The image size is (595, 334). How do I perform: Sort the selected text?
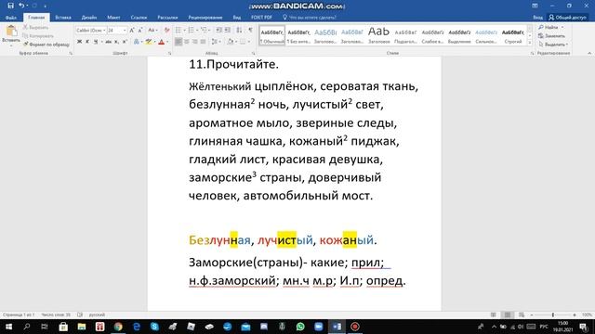tap(239, 30)
